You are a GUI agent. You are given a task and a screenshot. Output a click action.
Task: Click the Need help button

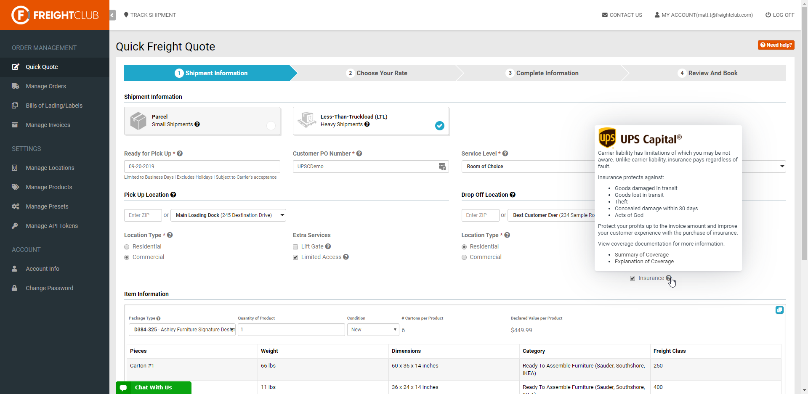coord(776,45)
